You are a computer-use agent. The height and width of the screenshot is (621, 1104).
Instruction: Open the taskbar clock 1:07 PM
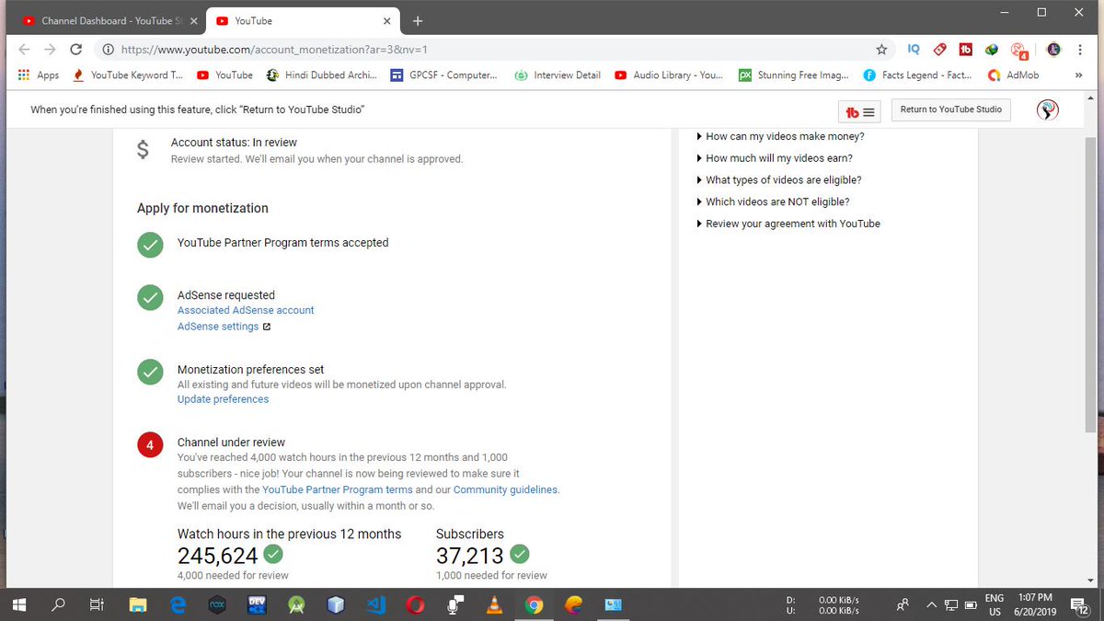tap(1035, 604)
